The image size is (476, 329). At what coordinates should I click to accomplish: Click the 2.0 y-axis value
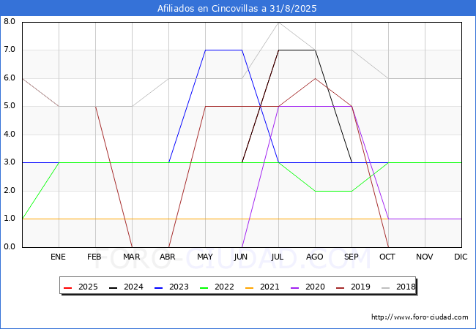pos(10,191)
